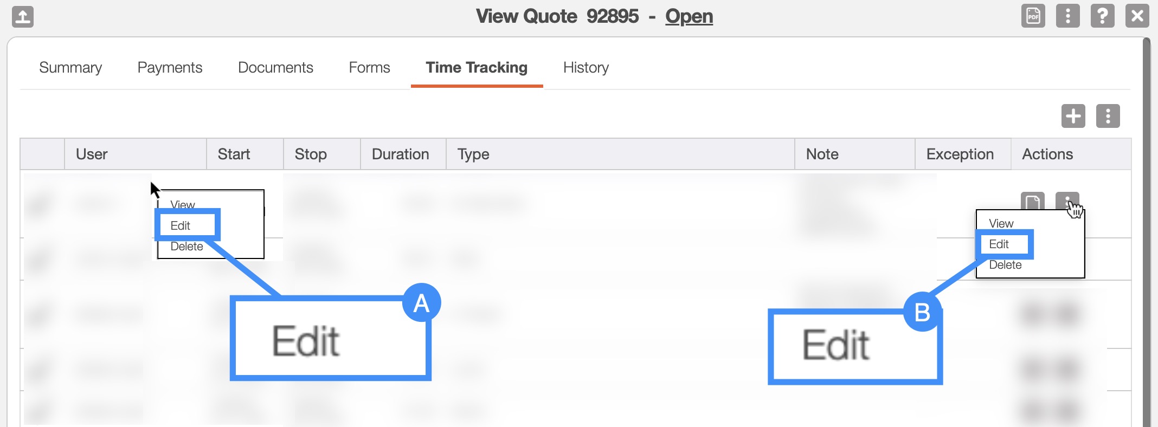Image resolution: width=1158 pixels, height=427 pixels.
Task: Click the upload icon in top-left corner
Action: point(23,17)
